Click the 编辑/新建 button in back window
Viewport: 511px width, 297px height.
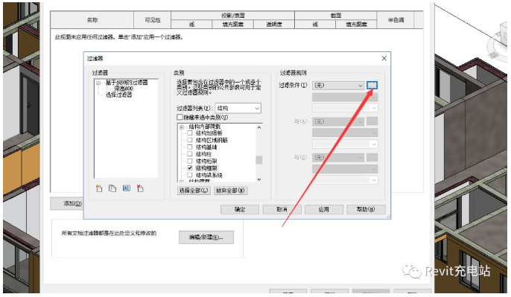(206, 237)
